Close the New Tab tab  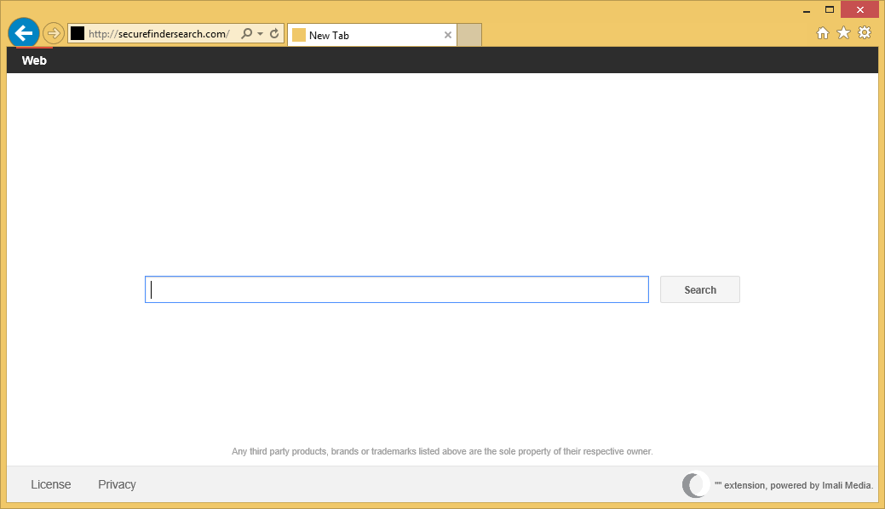coord(447,35)
